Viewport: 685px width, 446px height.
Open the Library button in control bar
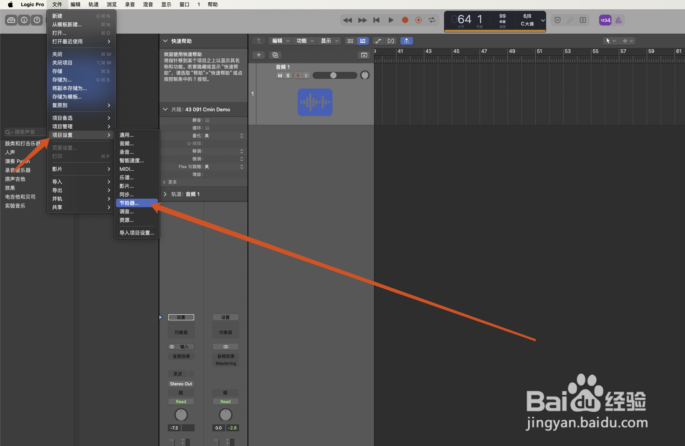(12, 20)
